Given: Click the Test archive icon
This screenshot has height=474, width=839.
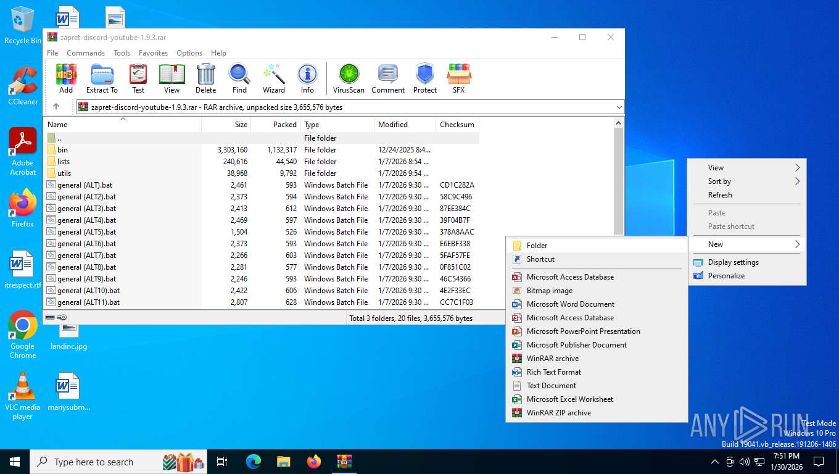Looking at the screenshot, I should click(x=138, y=78).
